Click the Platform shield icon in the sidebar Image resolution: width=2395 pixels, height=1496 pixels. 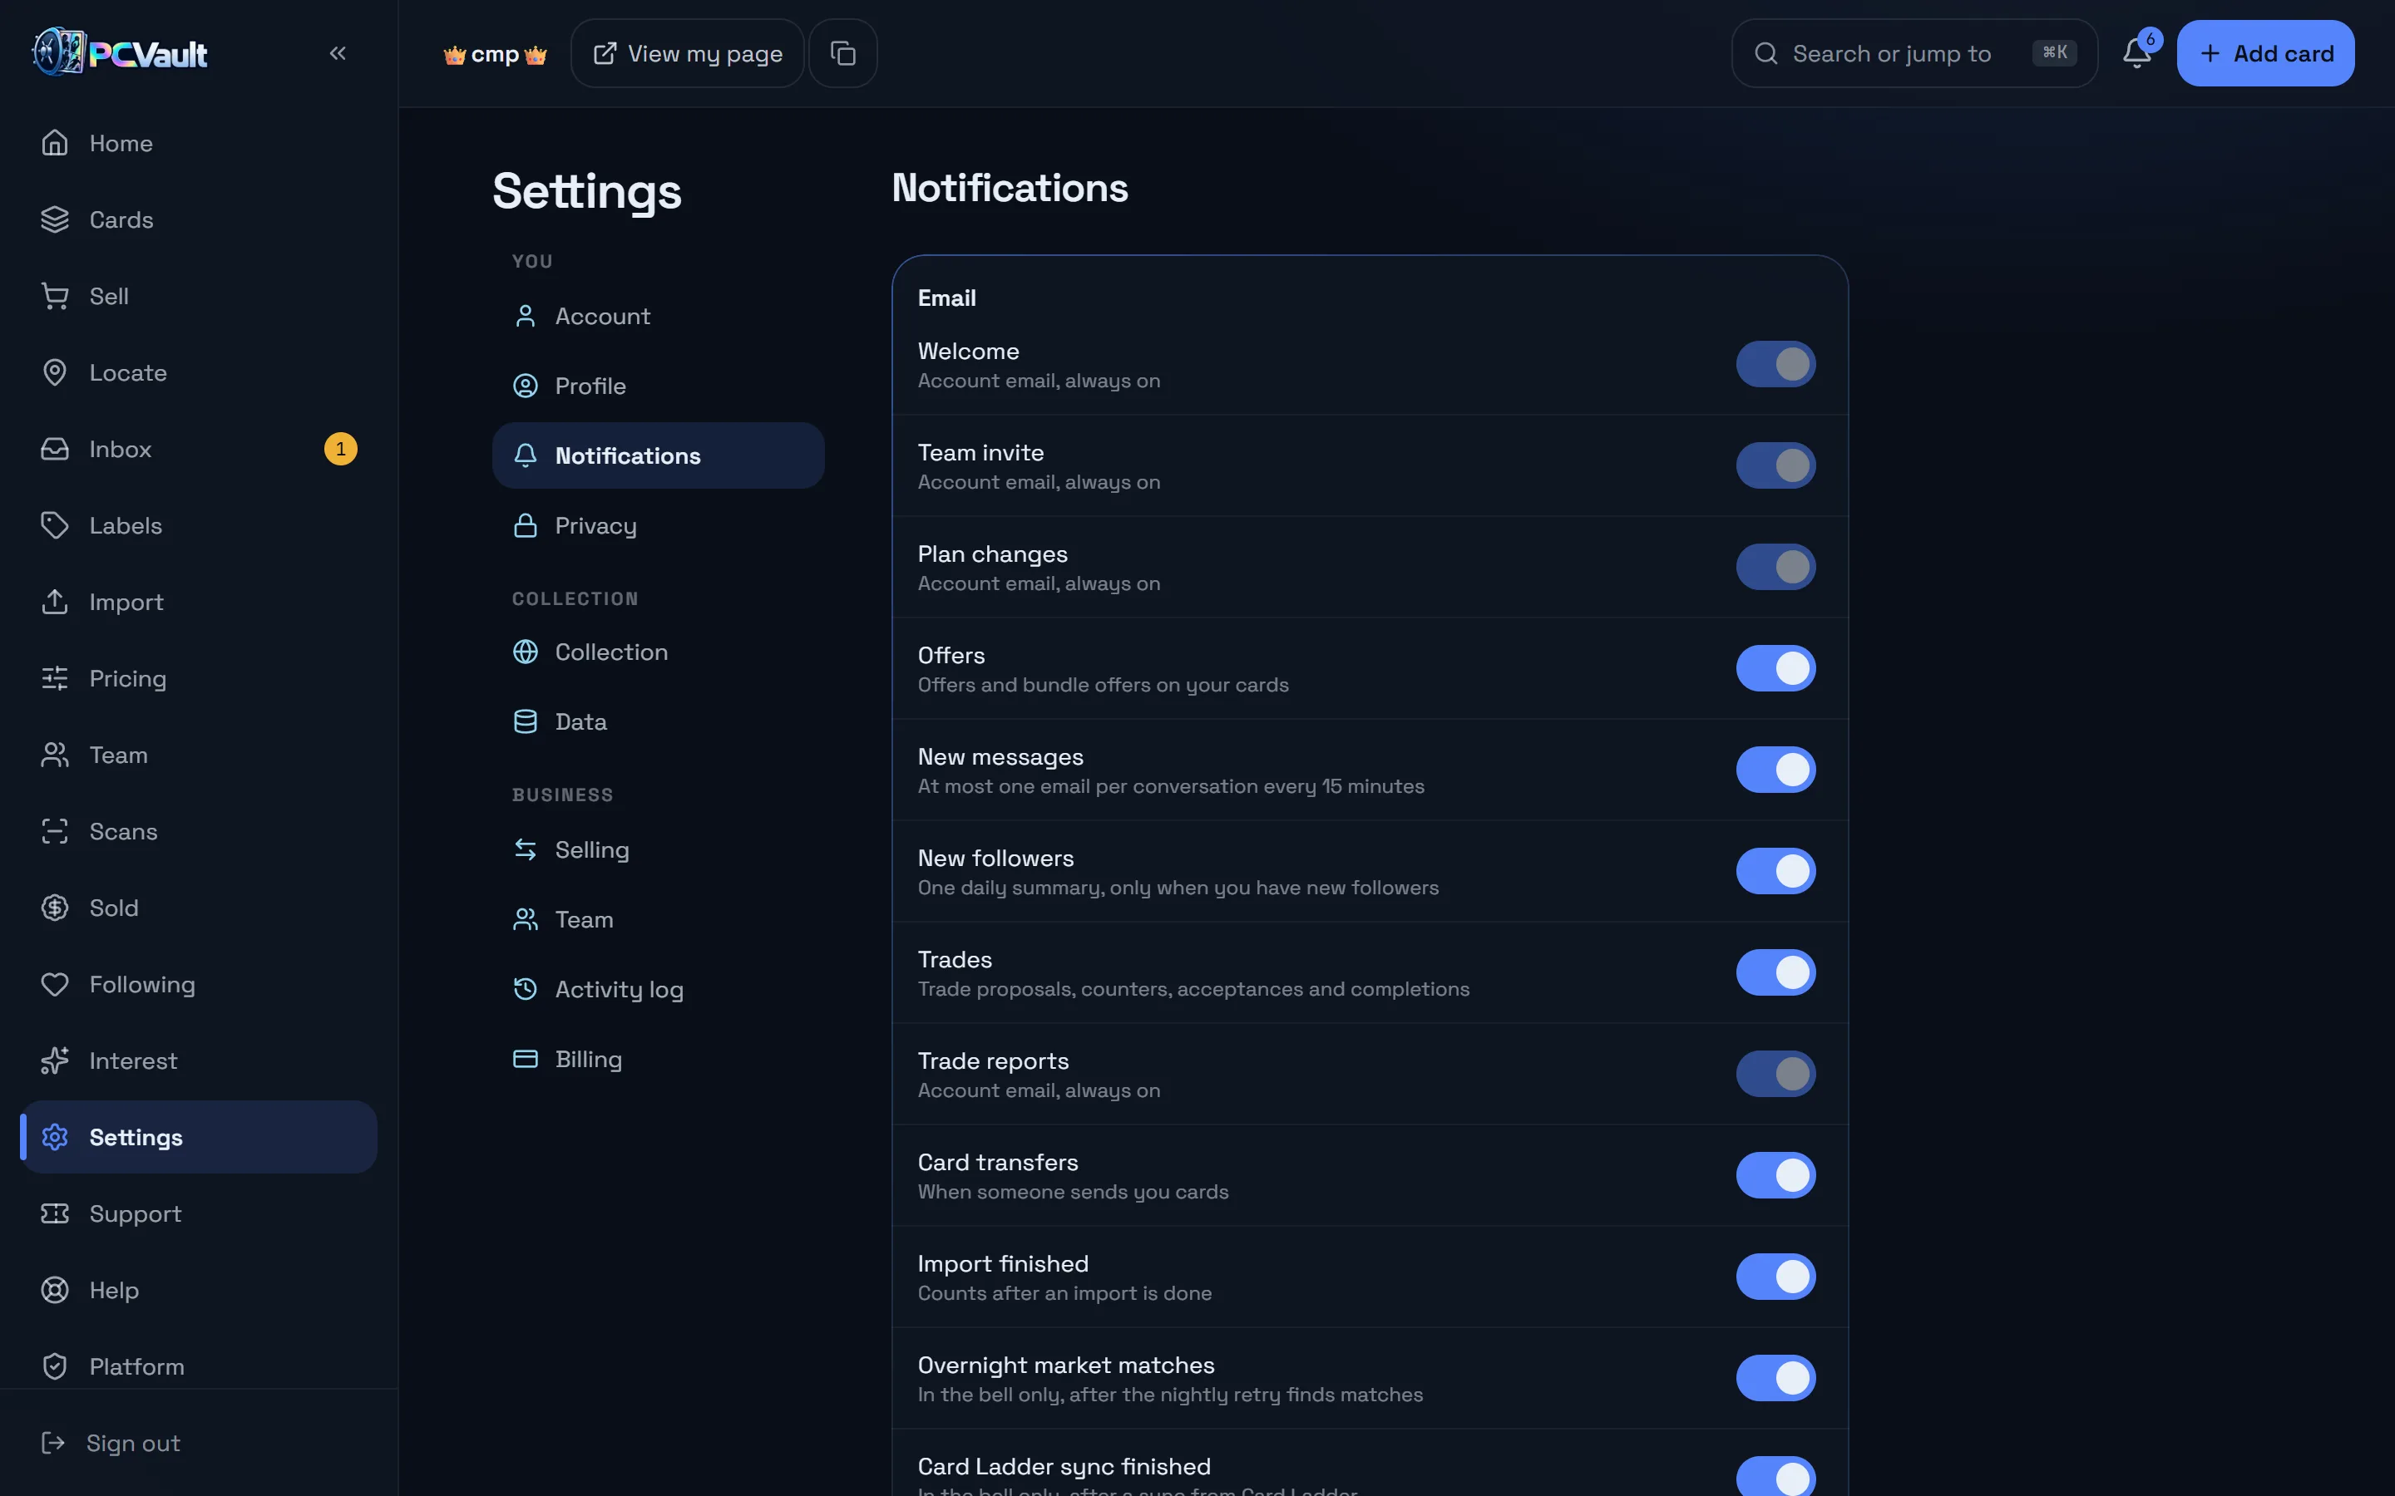click(x=54, y=1366)
